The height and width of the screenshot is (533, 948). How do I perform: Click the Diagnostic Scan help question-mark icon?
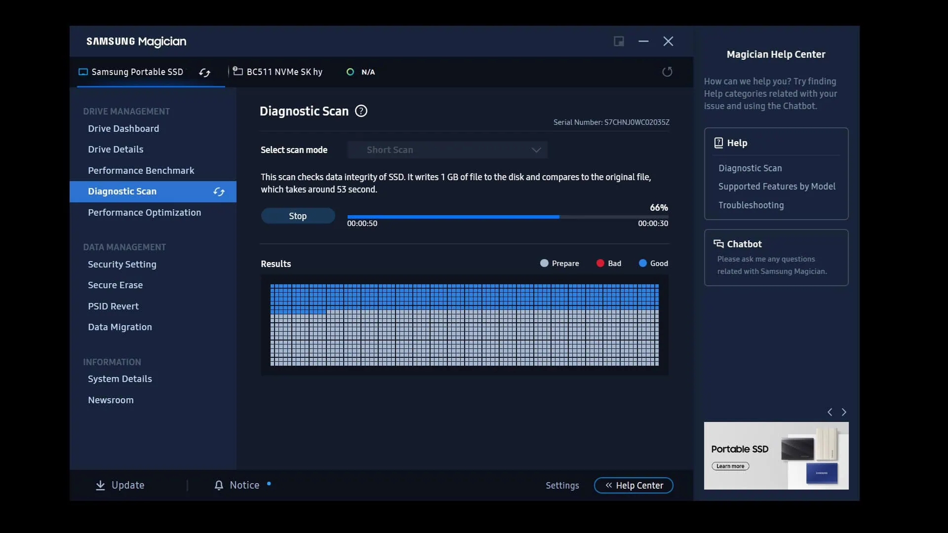[361, 111]
